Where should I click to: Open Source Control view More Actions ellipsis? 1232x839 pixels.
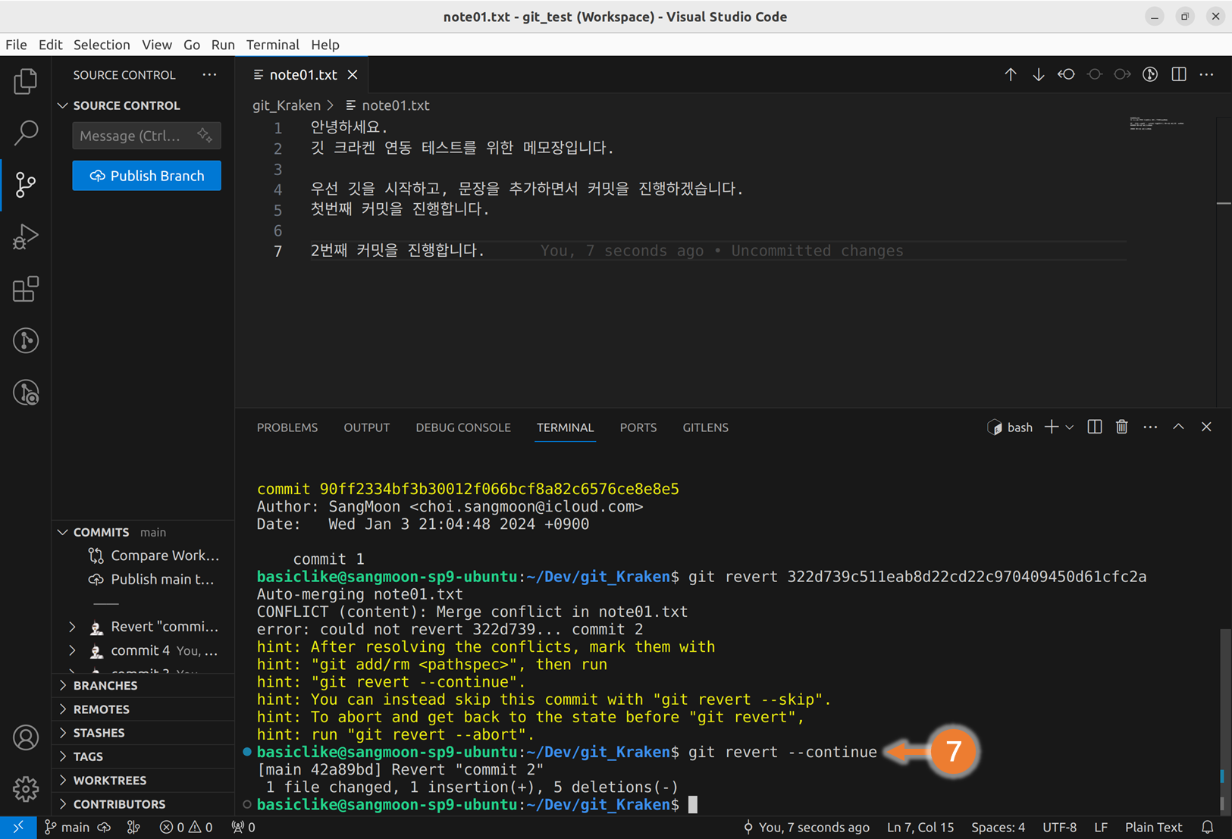(x=210, y=74)
